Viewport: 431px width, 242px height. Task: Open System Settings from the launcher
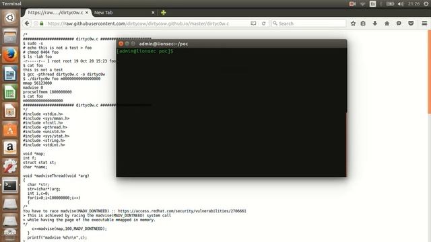(x=10, y=166)
